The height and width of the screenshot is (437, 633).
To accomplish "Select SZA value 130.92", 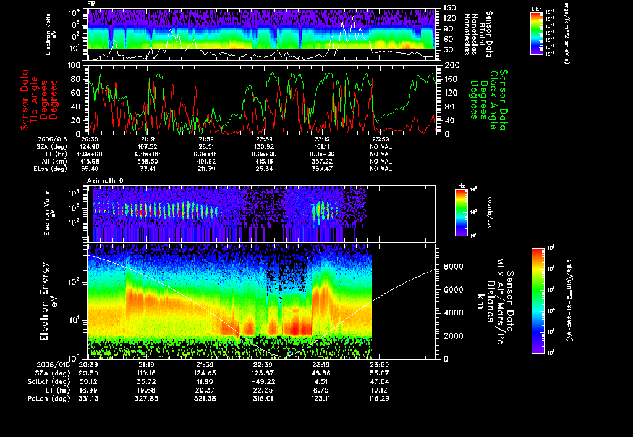I will tap(264, 147).
